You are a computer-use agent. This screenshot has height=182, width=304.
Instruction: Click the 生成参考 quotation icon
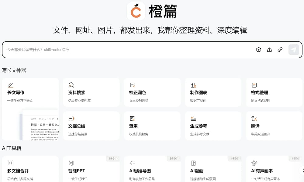pos(193,118)
